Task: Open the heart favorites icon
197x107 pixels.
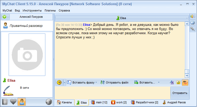Action: (x=13, y=102)
